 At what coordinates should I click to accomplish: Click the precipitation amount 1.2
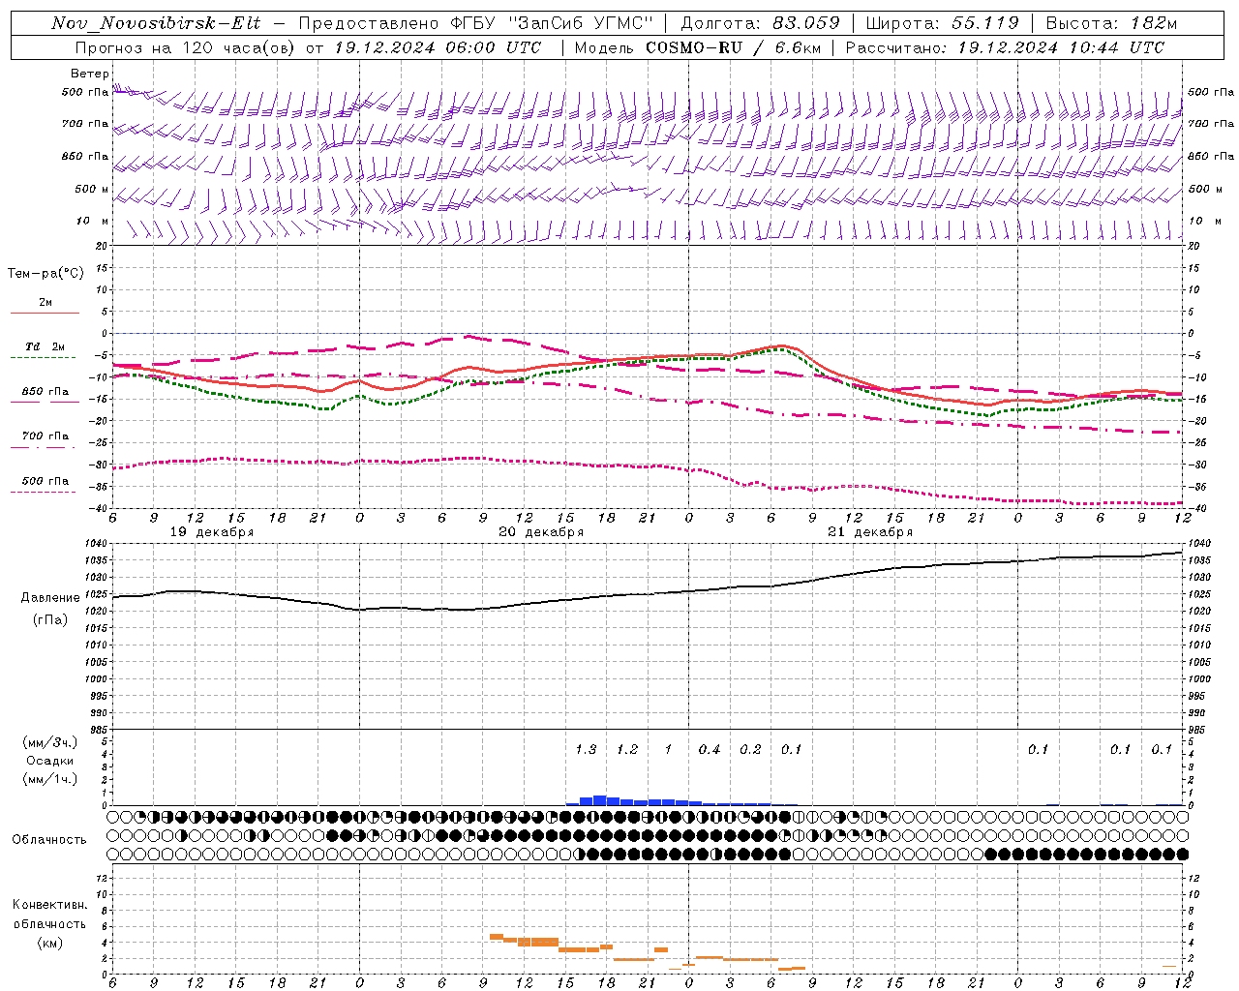point(627,750)
